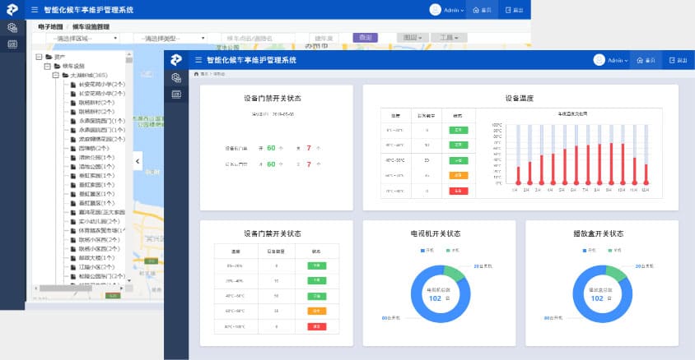This screenshot has width=695, height=360.
Task: Toggle 开机 legend in 电视机开关状态 chart
Action: pos(427,251)
